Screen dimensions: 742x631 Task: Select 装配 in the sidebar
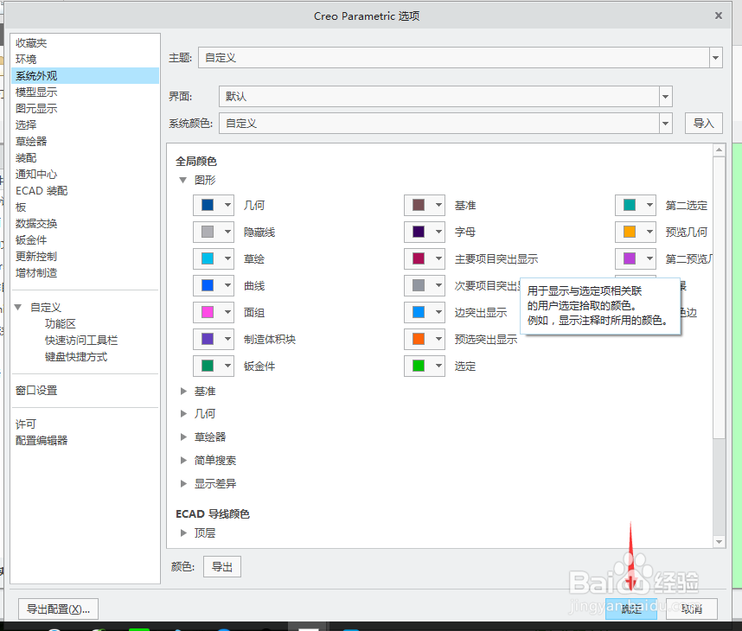[x=85, y=158]
